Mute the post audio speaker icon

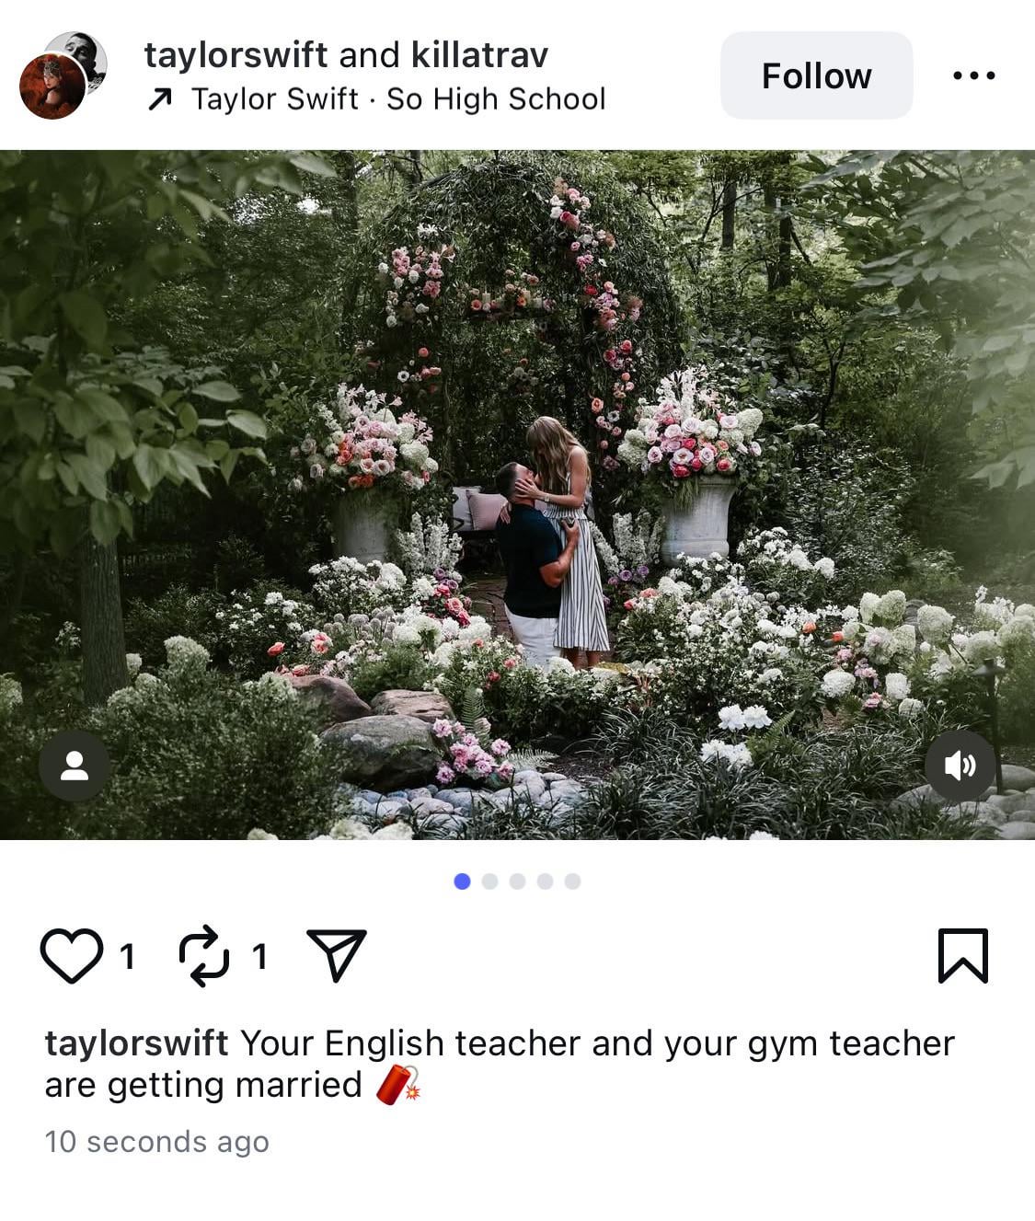pos(960,766)
